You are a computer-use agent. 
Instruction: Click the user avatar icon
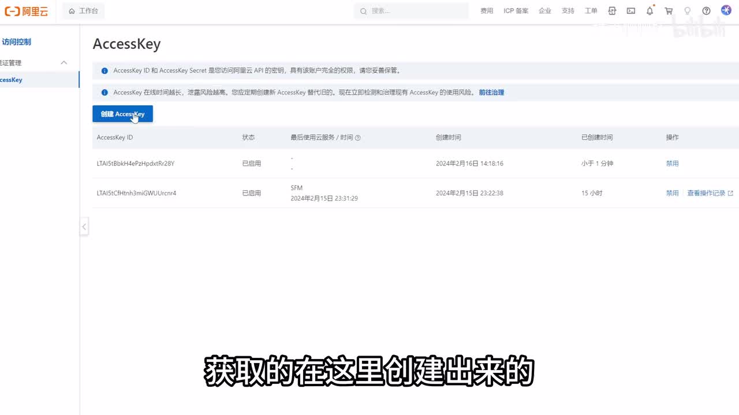(726, 10)
